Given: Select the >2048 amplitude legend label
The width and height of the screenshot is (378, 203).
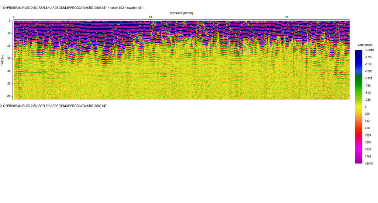Looking at the screenshot, I should point(369,164).
